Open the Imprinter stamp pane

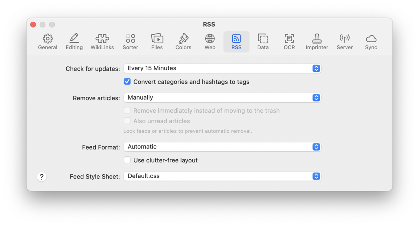[317, 42]
